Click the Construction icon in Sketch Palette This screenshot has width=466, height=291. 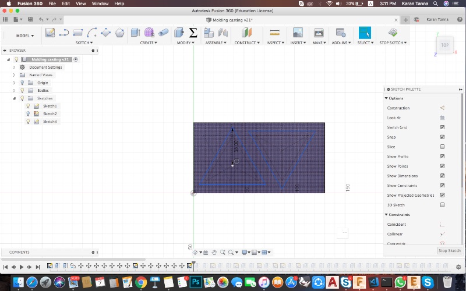pyautogui.click(x=442, y=108)
